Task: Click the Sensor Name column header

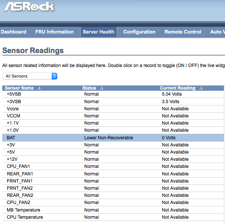Action: pyautogui.click(x=19, y=88)
